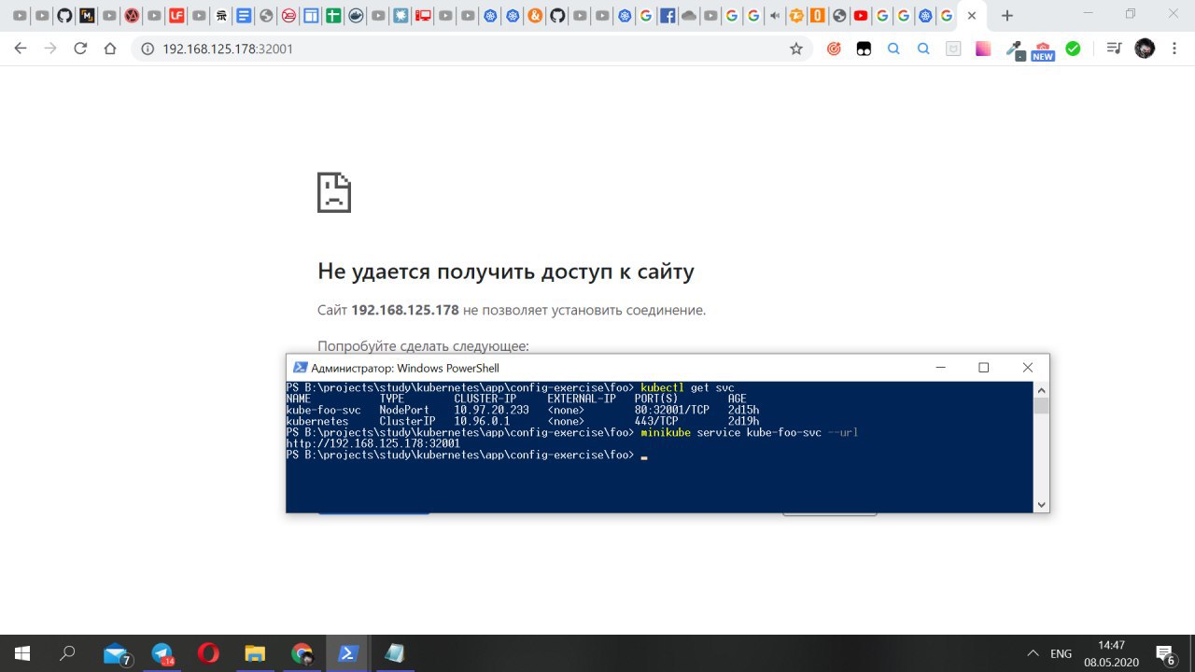The height and width of the screenshot is (672, 1195).
Task: Open the media control playlist icon
Action: [1114, 49]
